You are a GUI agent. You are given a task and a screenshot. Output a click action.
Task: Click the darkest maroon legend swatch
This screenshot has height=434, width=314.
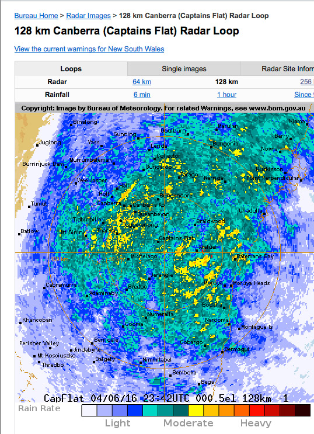pos(303,410)
